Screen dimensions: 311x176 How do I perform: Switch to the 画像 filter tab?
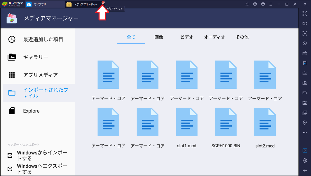click(159, 37)
